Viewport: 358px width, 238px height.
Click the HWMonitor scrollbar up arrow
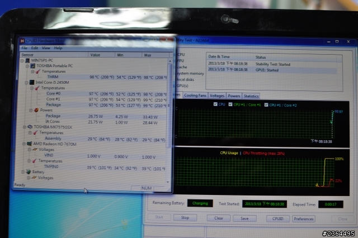170,61
